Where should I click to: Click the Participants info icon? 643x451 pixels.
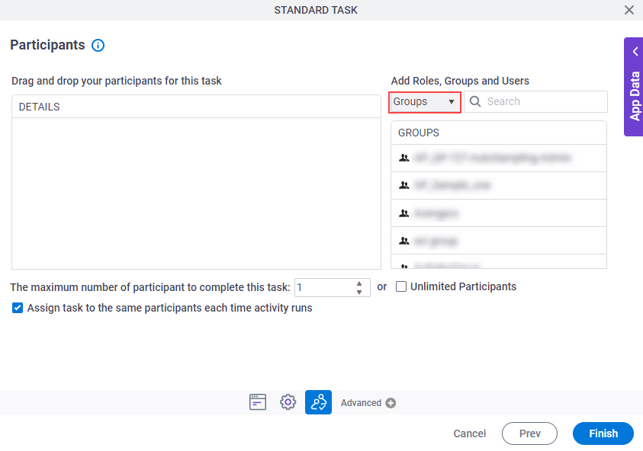pos(98,45)
